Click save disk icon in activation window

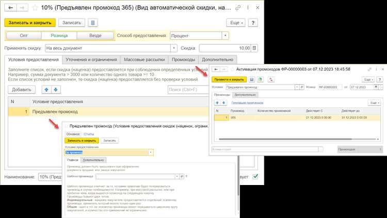(252, 80)
